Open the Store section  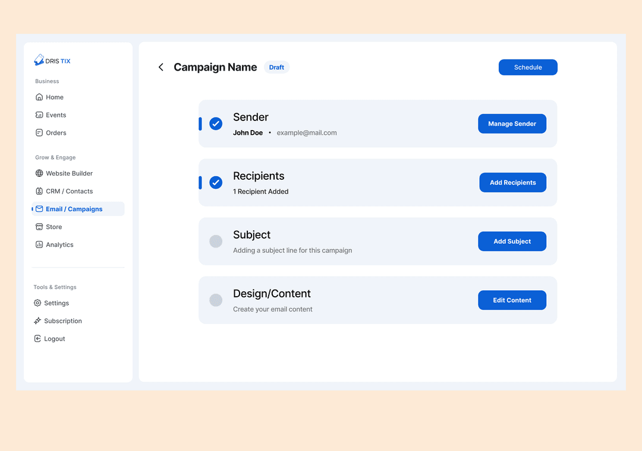point(78,227)
